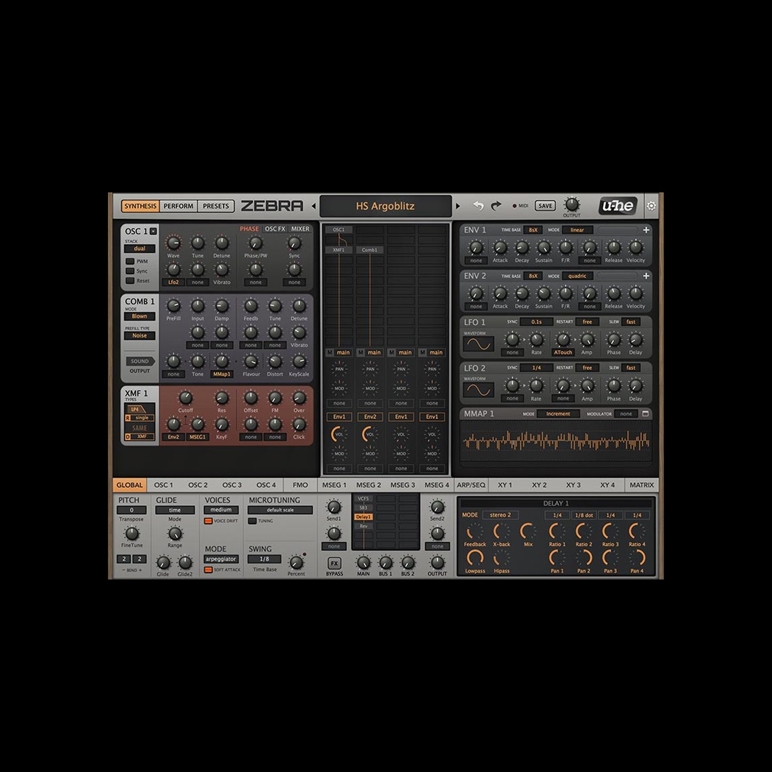Select the XMF1 module in the patch grid
This screenshot has height=772, width=772.
point(339,249)
